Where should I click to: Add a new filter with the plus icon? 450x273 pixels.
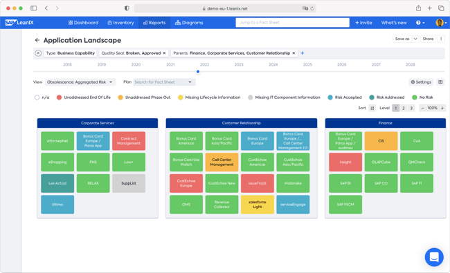(x=303, y=53)
